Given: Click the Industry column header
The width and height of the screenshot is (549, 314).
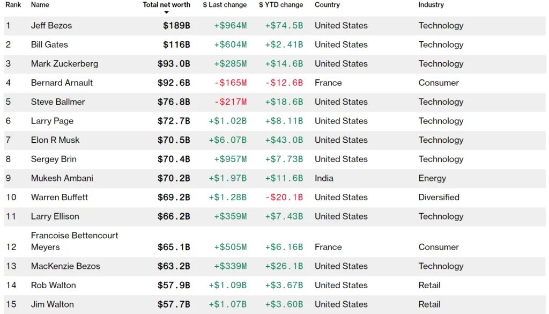Looking at the screenshot, I should [x=431, y=5].
